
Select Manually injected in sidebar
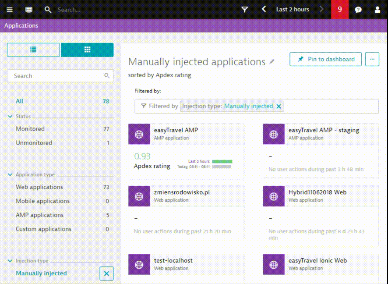coord(41,273)
